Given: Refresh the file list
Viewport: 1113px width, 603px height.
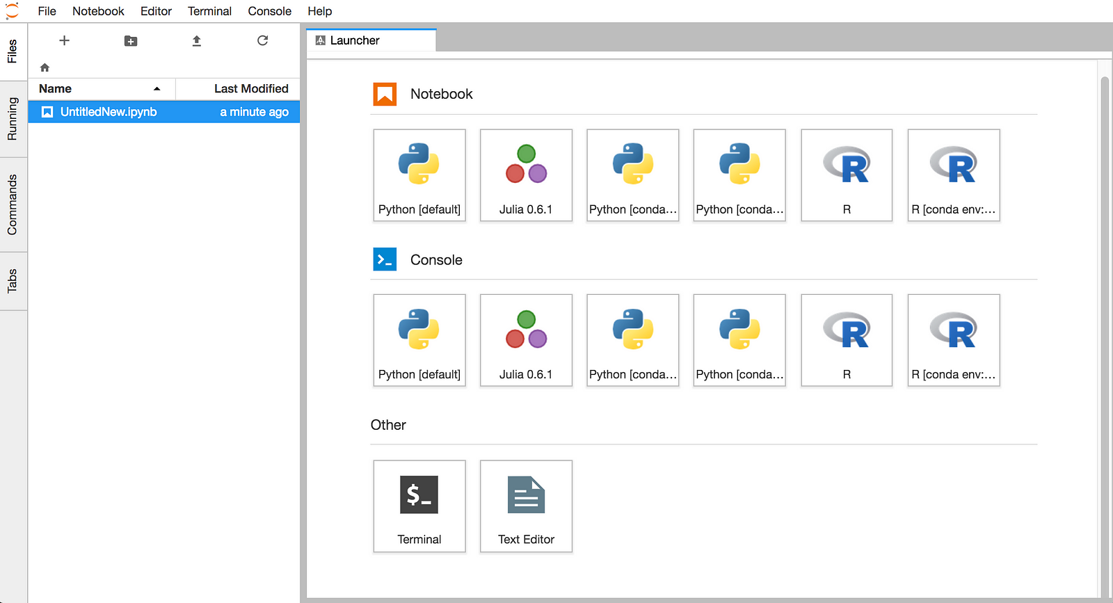Looking at the screenshot, I should 262,40.
